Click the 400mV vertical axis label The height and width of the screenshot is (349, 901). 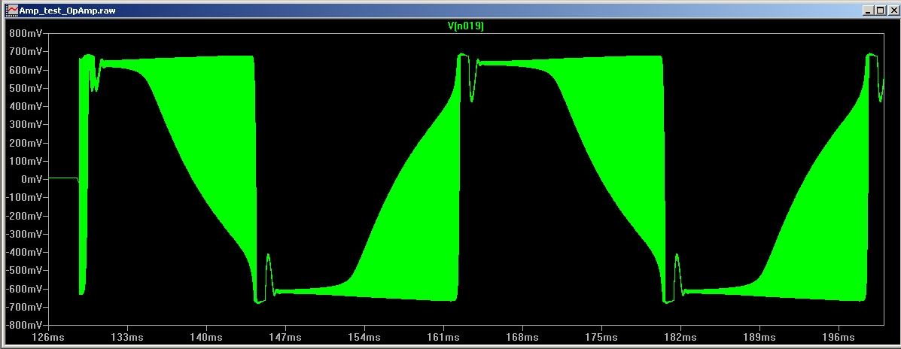[x=28, y=106]
